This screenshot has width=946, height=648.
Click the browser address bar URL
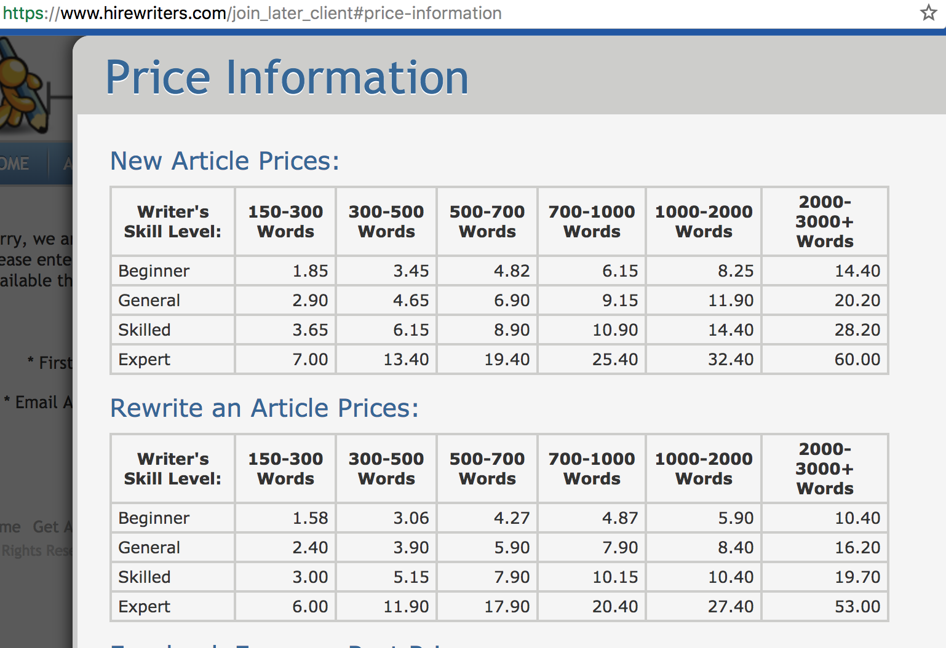click(x=252, y=13)
